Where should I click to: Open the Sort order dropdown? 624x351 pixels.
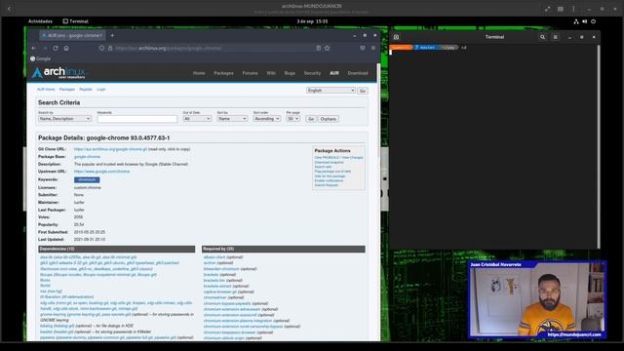(x=266, y=119)
